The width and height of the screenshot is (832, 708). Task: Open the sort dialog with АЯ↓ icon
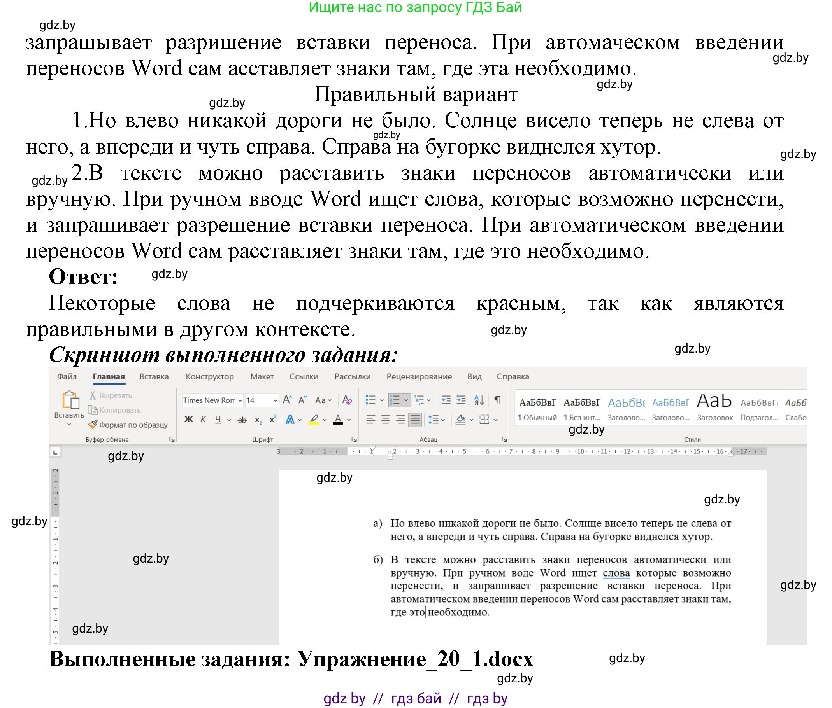click(479, 400)
